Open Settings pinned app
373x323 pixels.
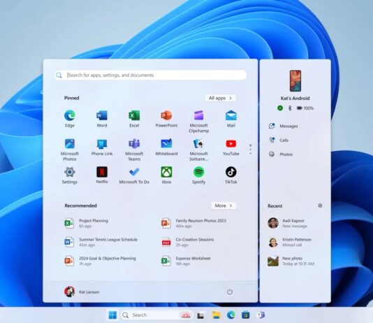point(70,175)
